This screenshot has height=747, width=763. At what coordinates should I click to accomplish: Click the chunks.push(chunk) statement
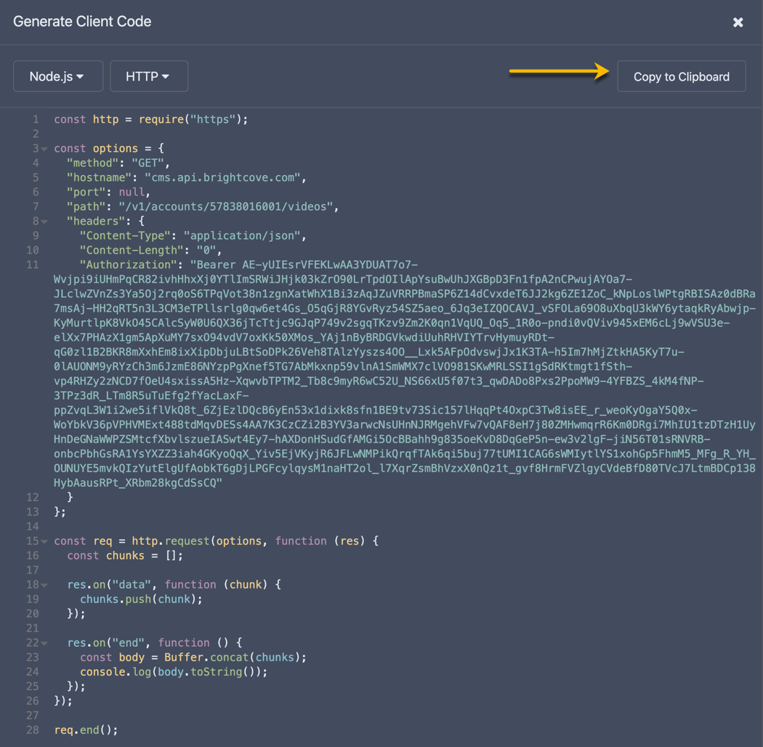(141, 599)
